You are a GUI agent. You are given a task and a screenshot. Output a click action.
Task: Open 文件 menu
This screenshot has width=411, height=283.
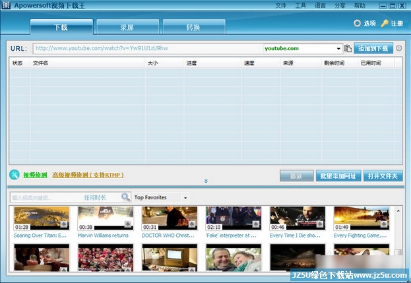281,5
